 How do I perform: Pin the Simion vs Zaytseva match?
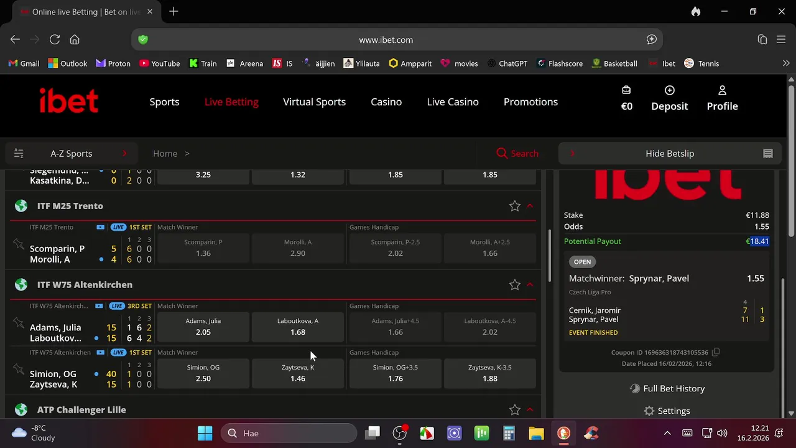click(18, 370)
